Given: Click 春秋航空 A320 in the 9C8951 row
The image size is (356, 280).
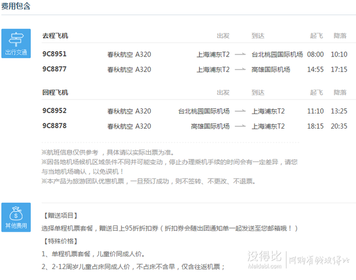Looking at the screenshot, I should tap(129, 55).
